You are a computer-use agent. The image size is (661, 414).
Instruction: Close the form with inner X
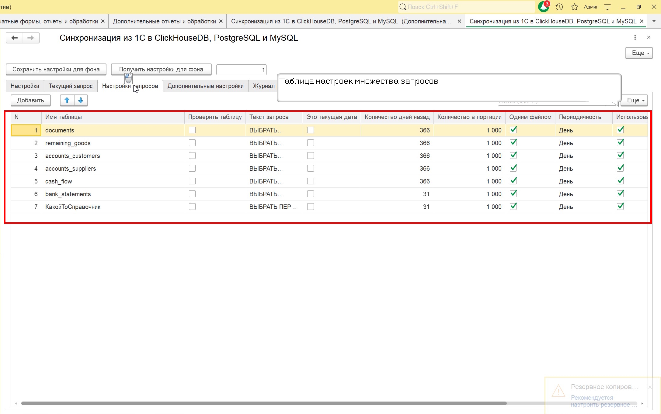point(649,37)
